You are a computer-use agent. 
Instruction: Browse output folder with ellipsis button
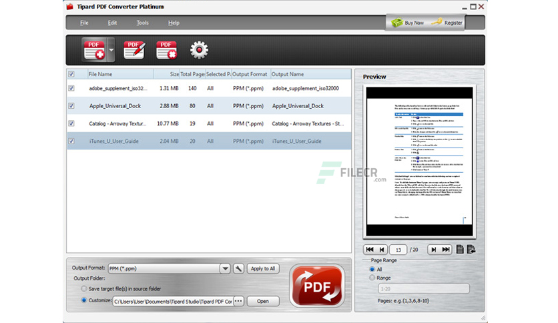238,301
